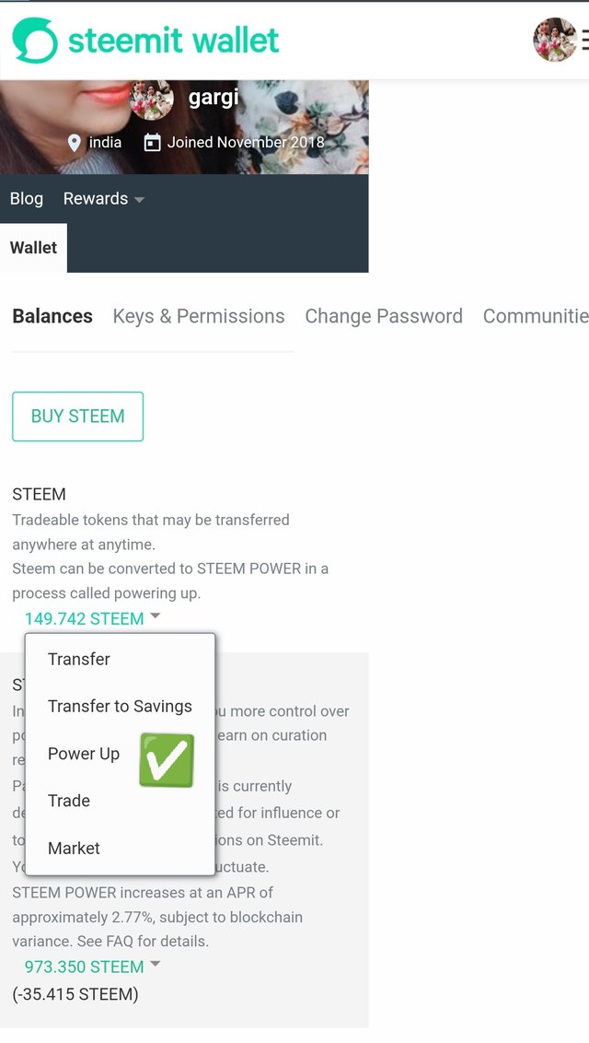Select Transfer from the dropdown menu
589x1043 pixels.
[x=121, y=659]
